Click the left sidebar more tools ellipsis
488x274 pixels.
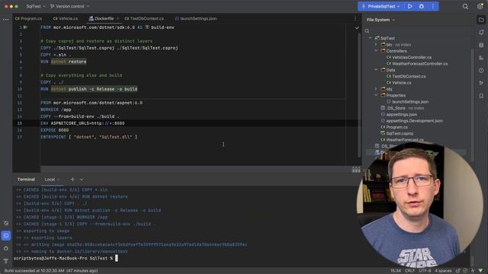point(5,20)
